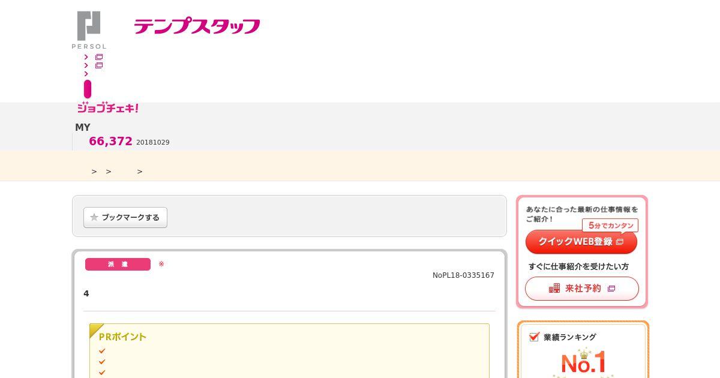Click the first PRポイント orange checkmark
720x378 pixels.
click(x=102, y=351)
